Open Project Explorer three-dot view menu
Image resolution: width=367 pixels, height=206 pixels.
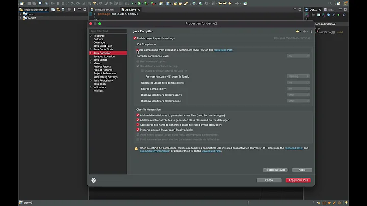(x=74, y=10)
